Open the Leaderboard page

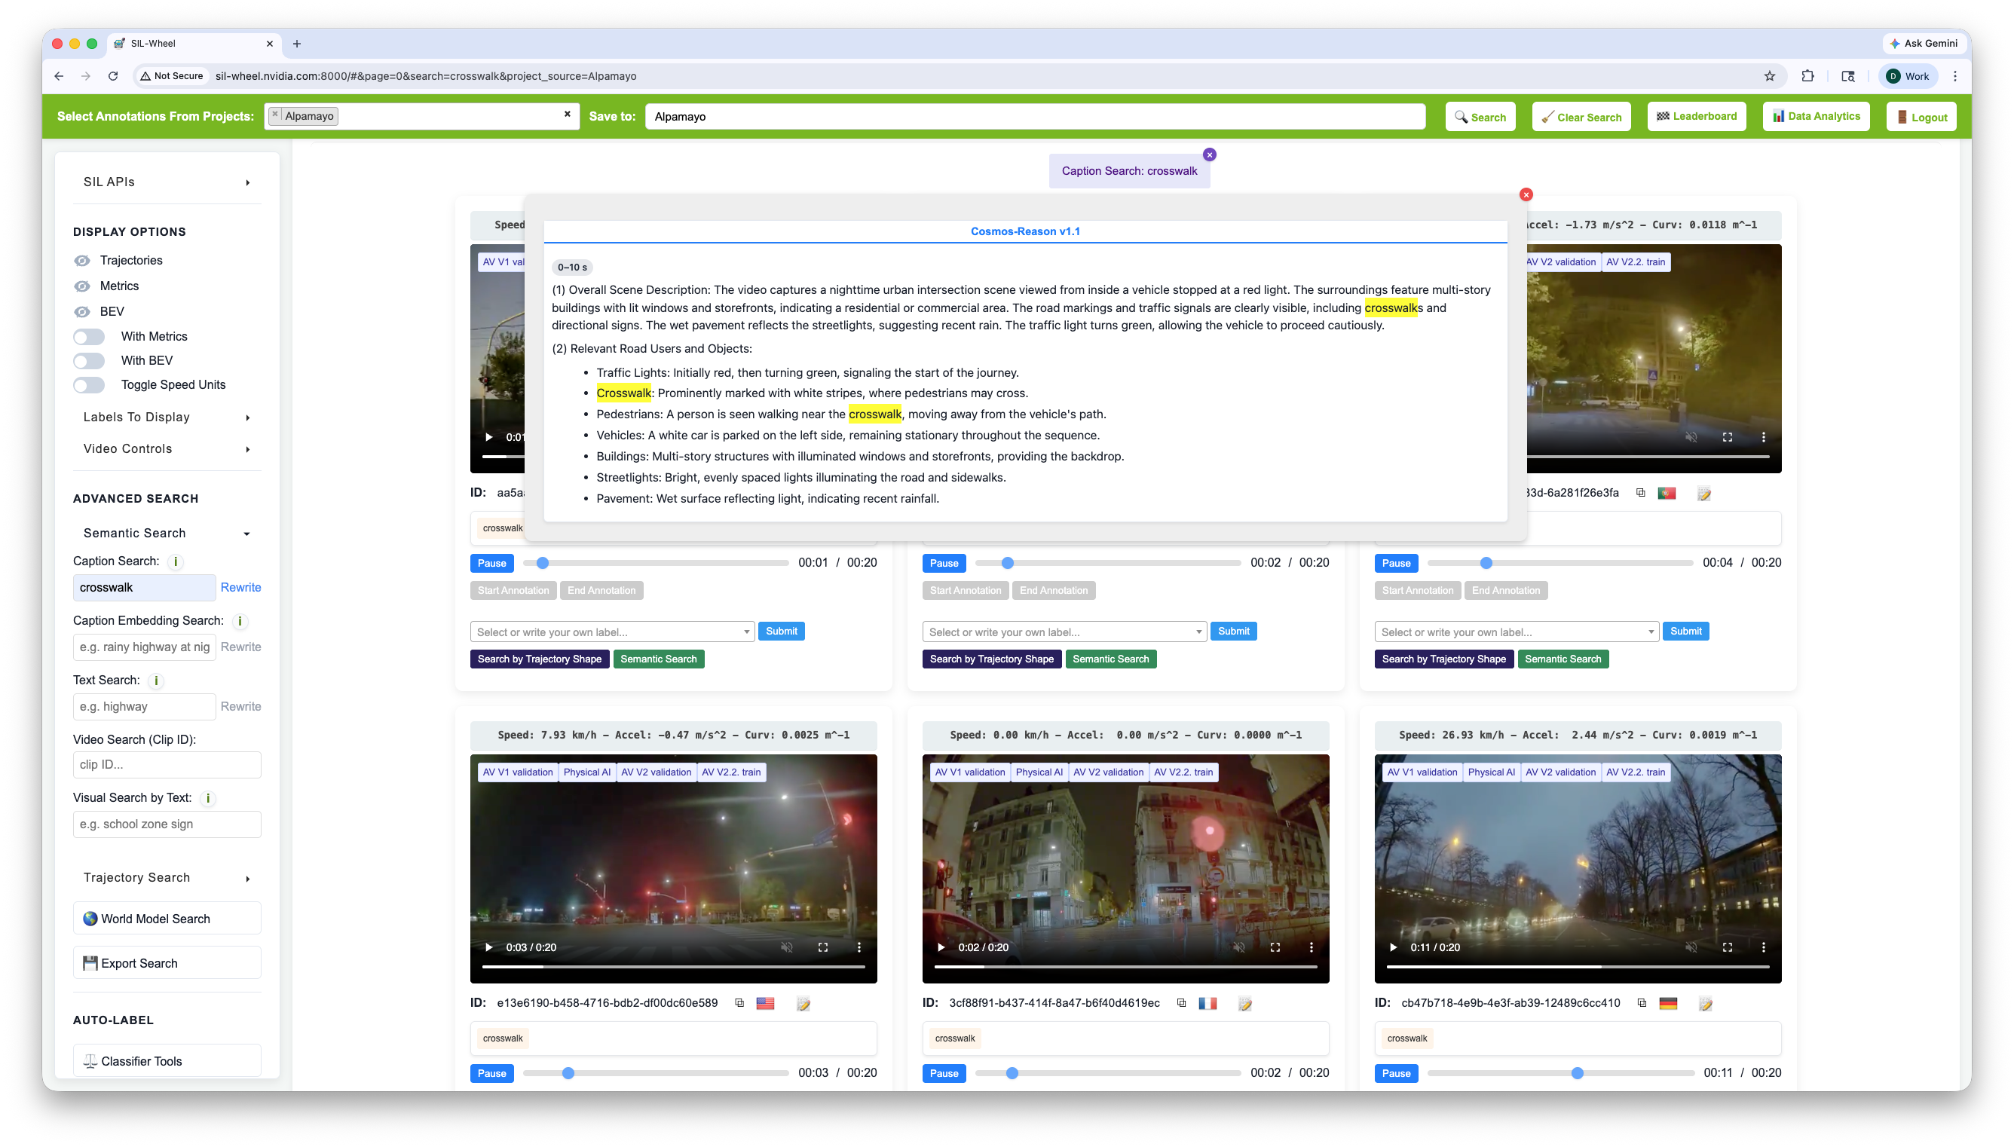click(1696, 116)
